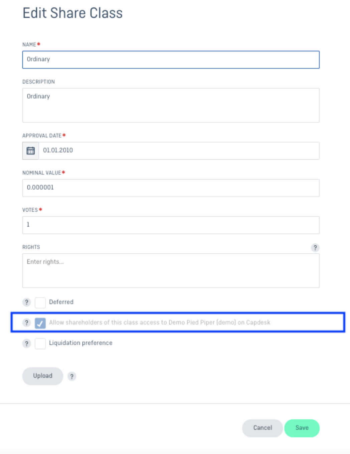
Task: Show help for the Deferred option
Action: pos(27,302)
